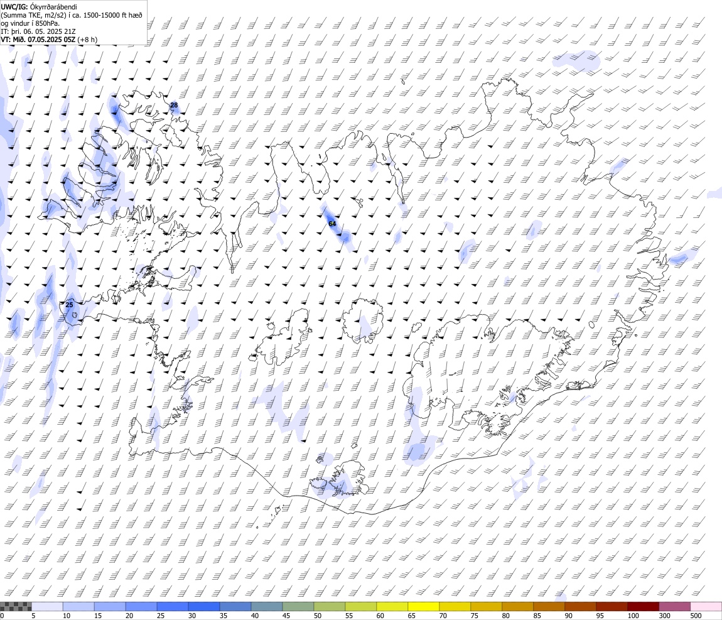Click the legend swatch between 80 and 85
This screenshot has height=620, width=722.
click(x=517, y=606)
